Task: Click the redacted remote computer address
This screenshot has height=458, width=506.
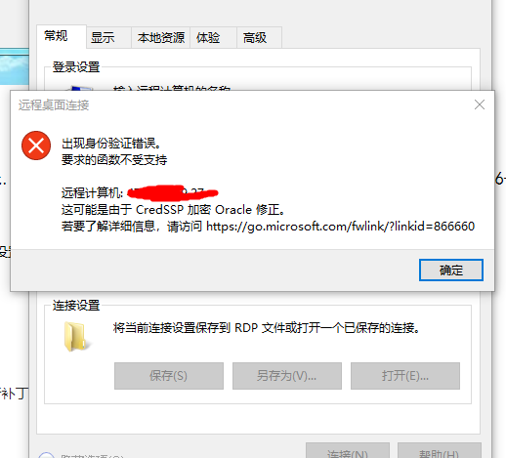Action: [172, 192]
